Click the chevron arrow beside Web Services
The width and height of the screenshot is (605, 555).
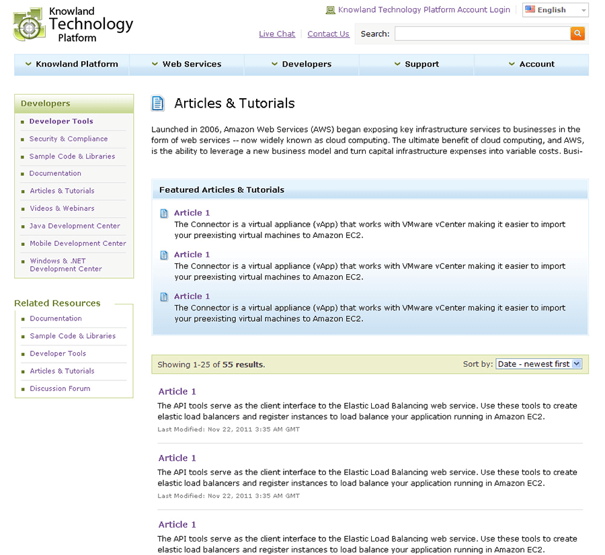(x=155, y=64)
